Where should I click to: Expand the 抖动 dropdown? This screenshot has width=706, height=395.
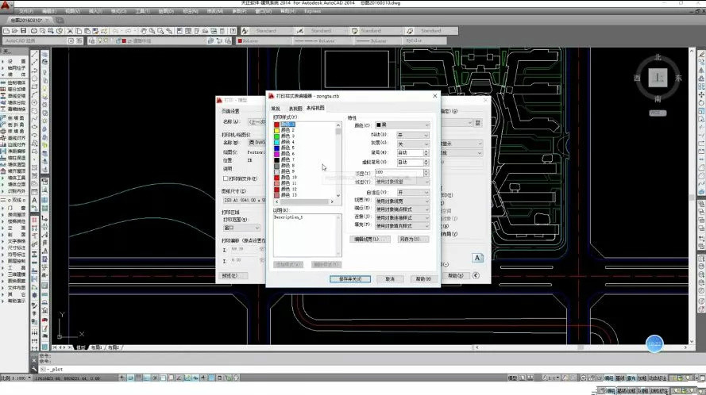(x=412, y=135)
